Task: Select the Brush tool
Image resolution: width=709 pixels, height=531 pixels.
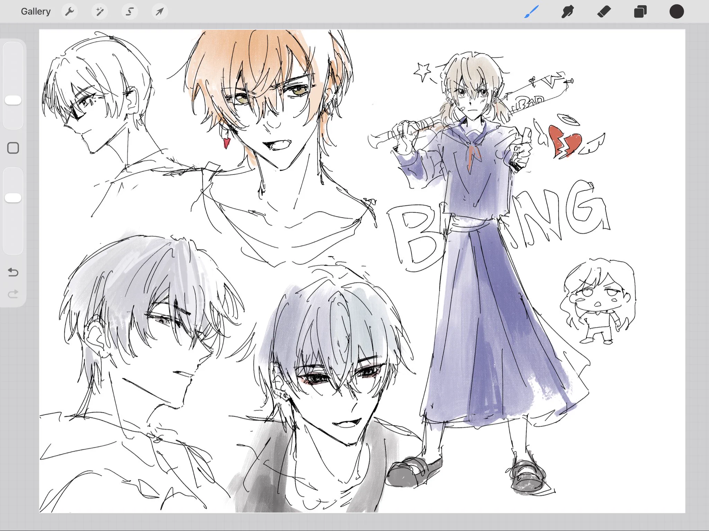Action: coord(531,11)
